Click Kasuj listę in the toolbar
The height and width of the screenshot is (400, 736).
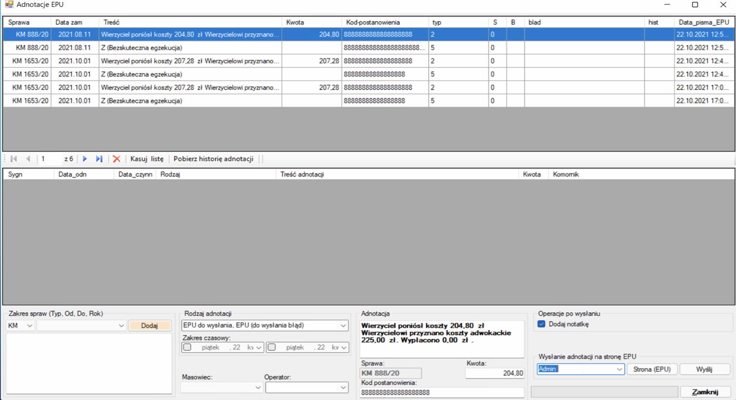147,159
